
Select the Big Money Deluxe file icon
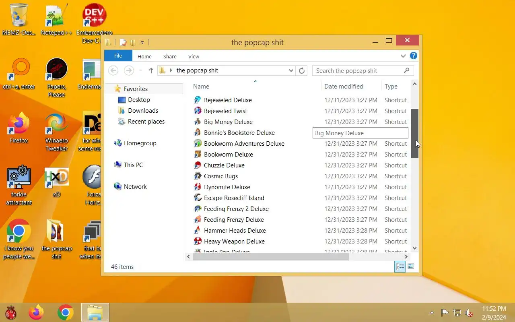tap(198, 122)
